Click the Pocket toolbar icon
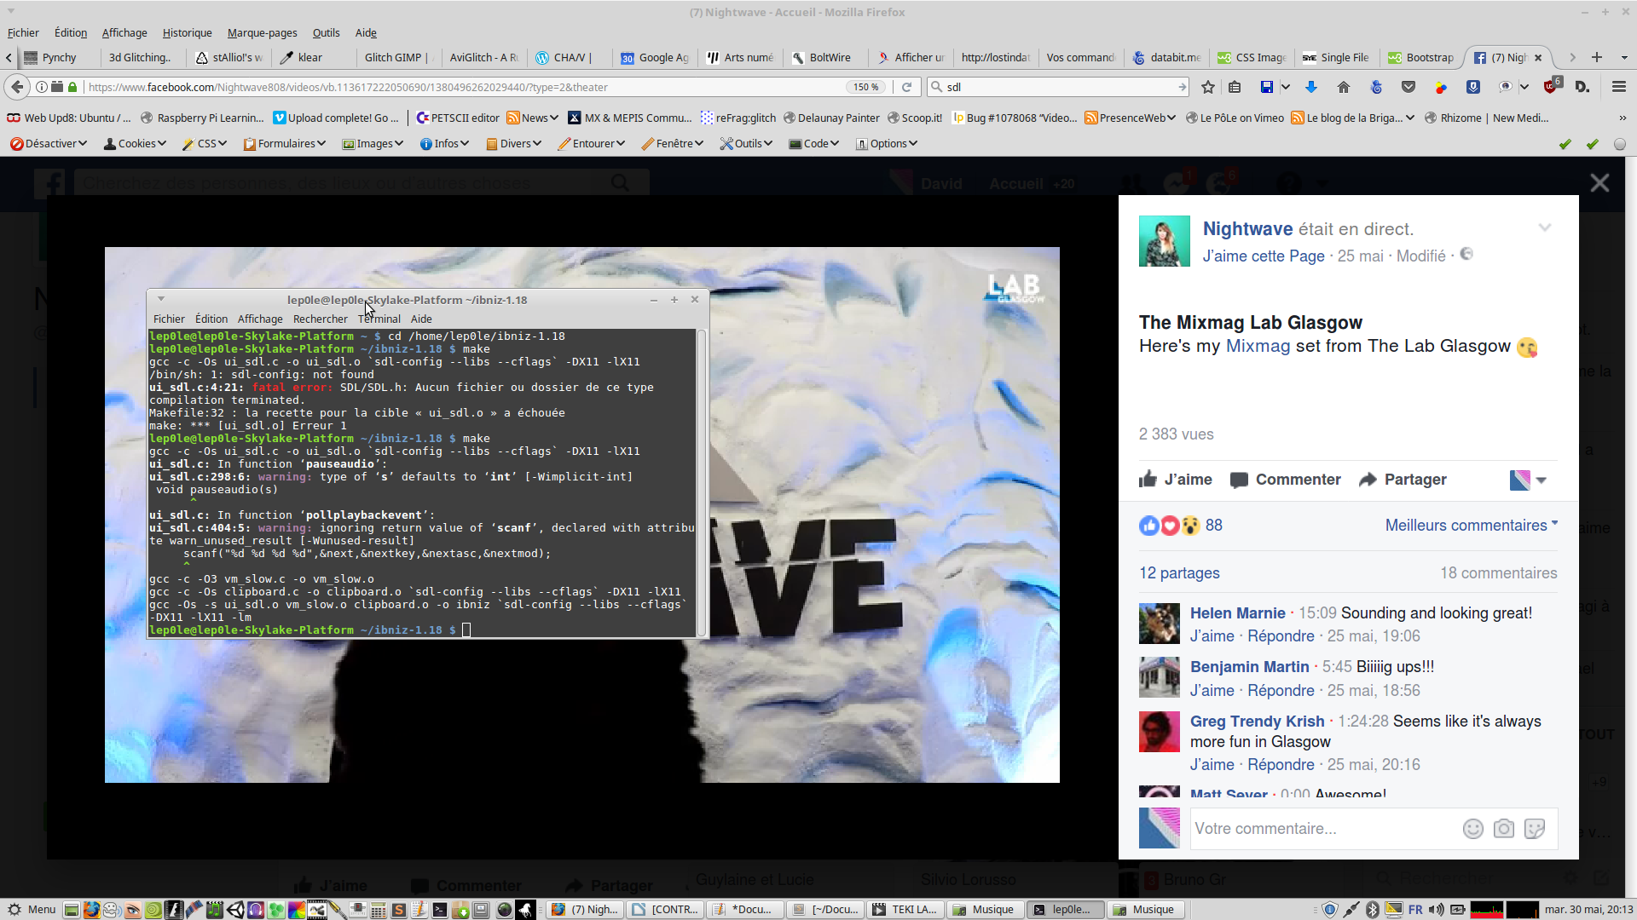The image size is (1637, 920). (1409, 87)
